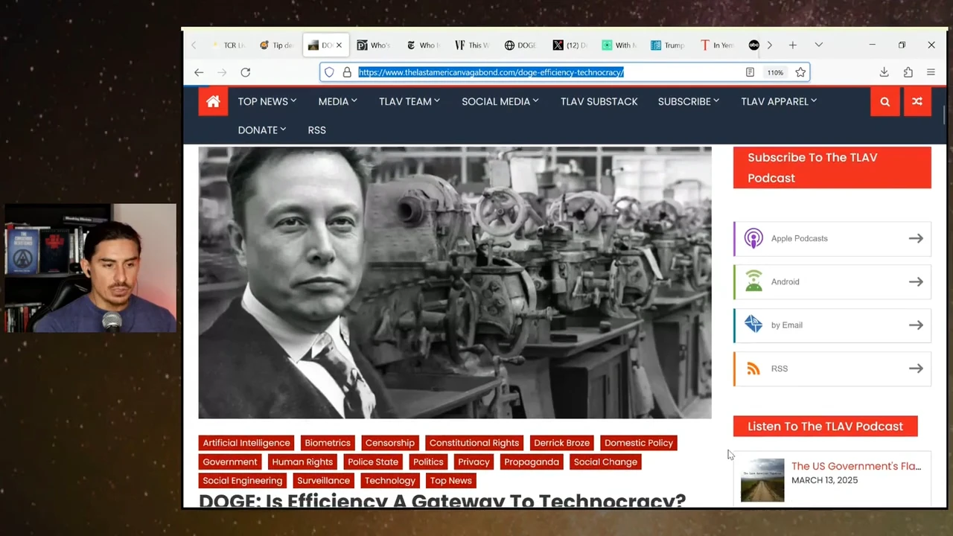The height and width of the screenshot is (536, 953).
Task: Open the list all tabs chevron
Action: (818, 45)
